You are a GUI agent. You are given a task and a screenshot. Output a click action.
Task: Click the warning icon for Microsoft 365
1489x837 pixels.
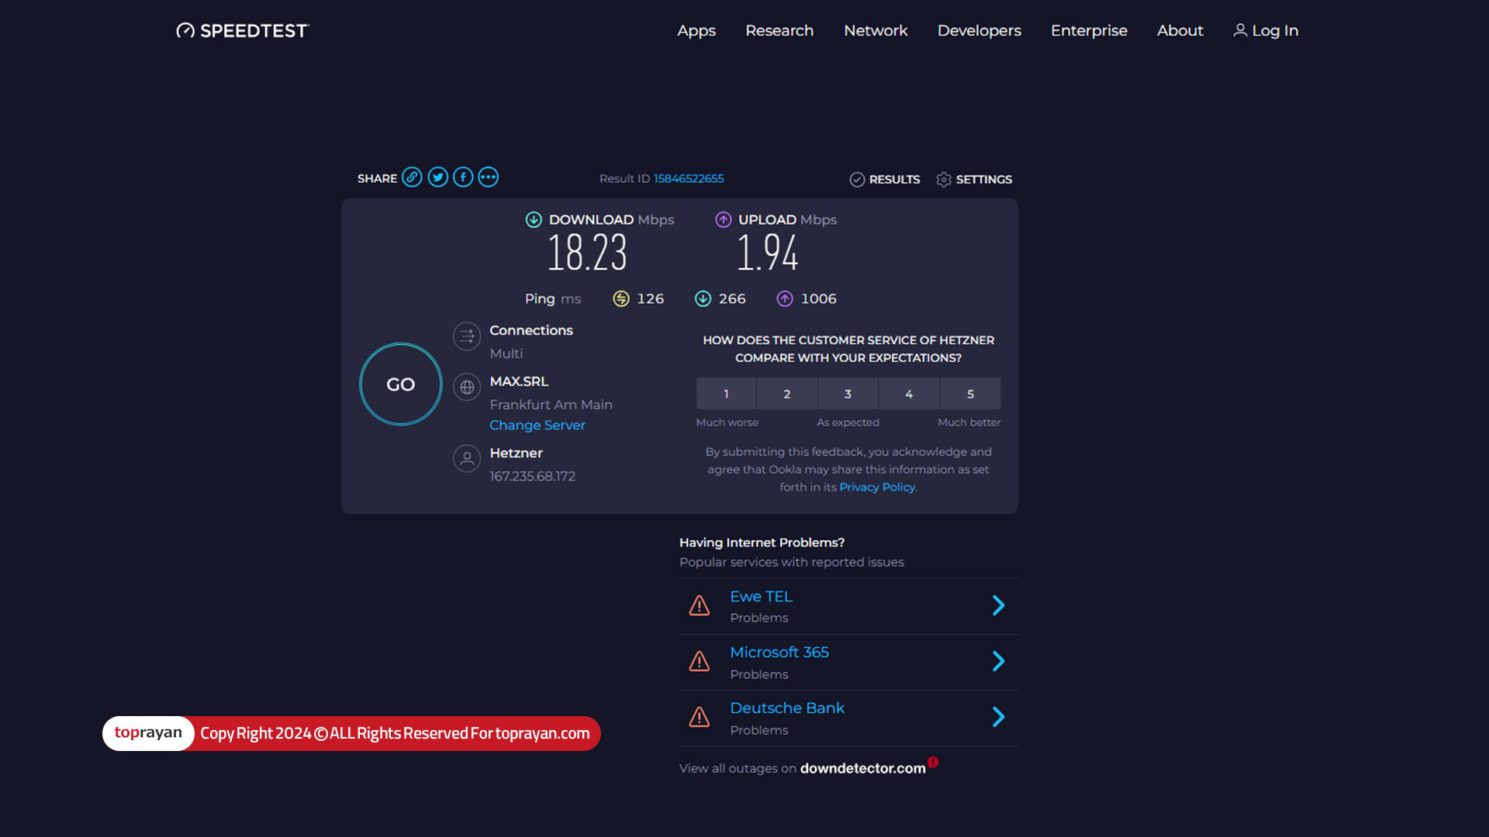[x=700, y=661]
